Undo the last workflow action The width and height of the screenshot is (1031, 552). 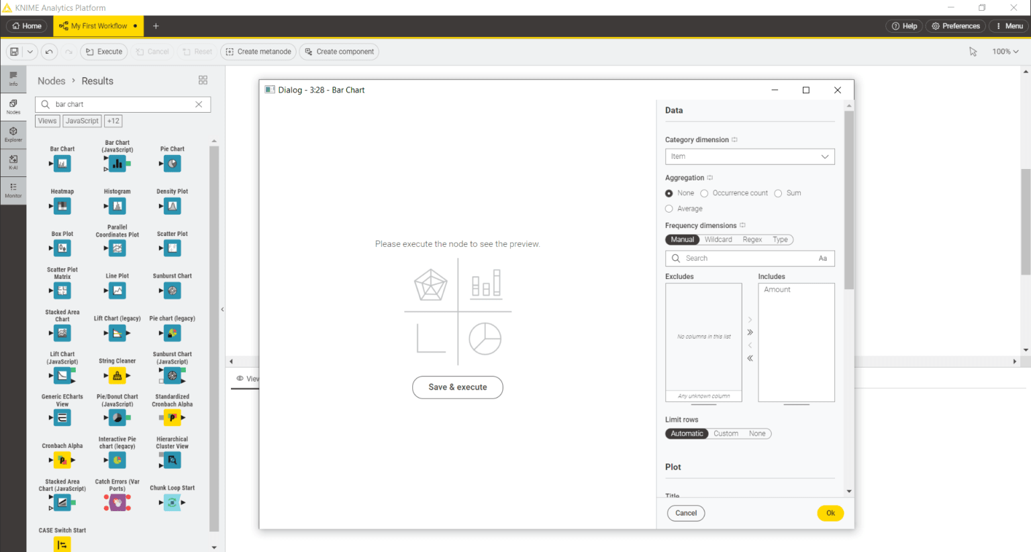click(49, 52)
